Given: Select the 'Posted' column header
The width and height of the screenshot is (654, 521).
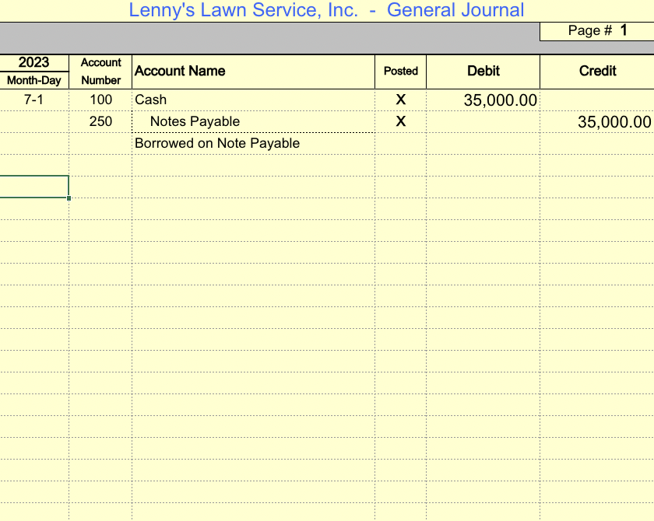Looking at the screenshot, I should point(400,72).
